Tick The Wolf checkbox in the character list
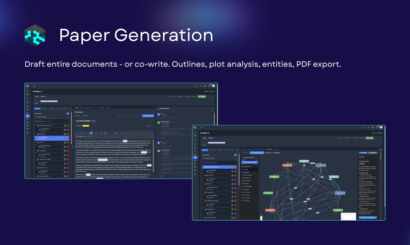The height and width of the screenshot is (245, 410). pos(242,201)
